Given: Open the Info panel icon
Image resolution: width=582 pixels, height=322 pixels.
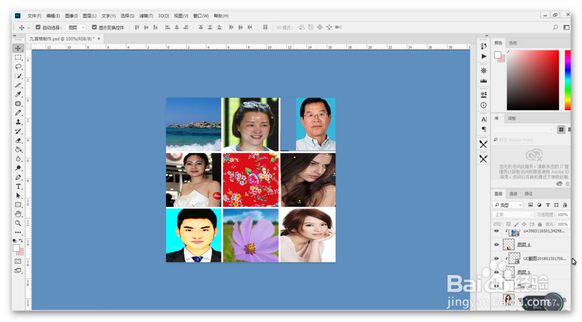Looking at the screenshot, I should (x=484, y=105).
